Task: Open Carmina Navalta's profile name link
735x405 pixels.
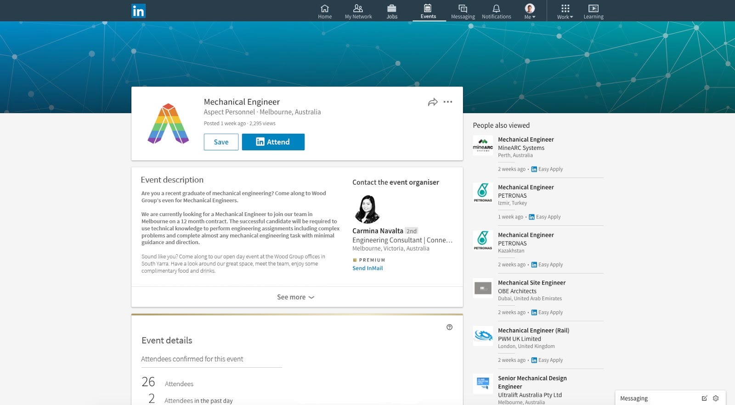Action: coord(378,231)
